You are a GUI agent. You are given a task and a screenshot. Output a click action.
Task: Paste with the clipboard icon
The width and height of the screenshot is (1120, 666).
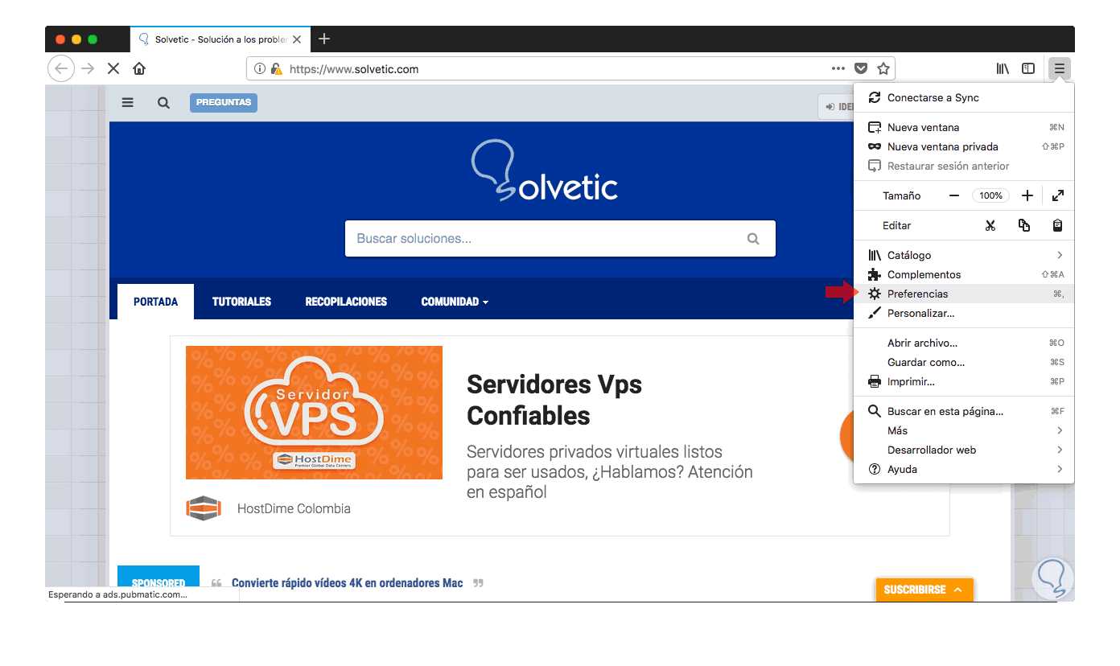1057,225
